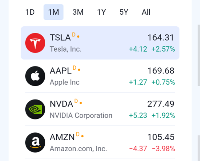
Task: Switch to the 1D time range tab
Action: [30, 12]
